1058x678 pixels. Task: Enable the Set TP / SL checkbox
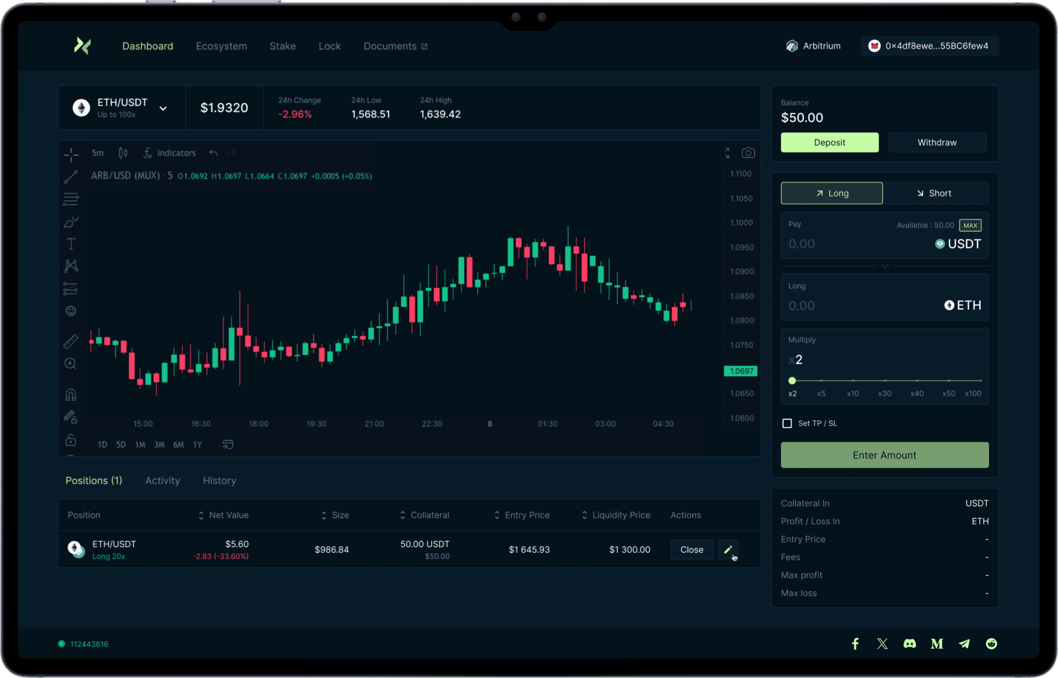787,423
